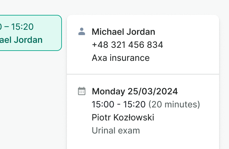Click the (20 minutes) duration label
Viewport: 229px width, 149px height.
[174, 104]
